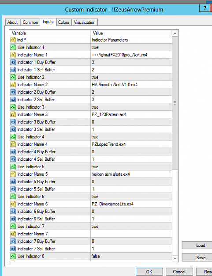Click integer icon for Indicator 4 Sell Buffer
This screenshot has width=212, height=276.
(13, 159)
